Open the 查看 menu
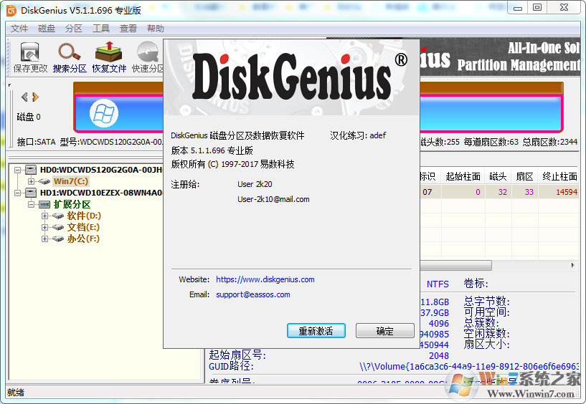 point(128,29)
